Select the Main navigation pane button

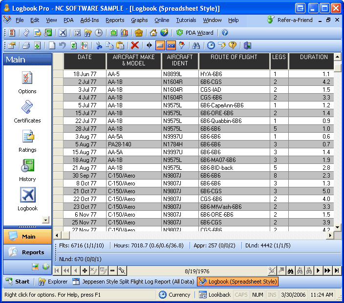27,237
